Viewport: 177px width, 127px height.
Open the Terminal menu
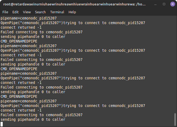(x=57, y=12)
